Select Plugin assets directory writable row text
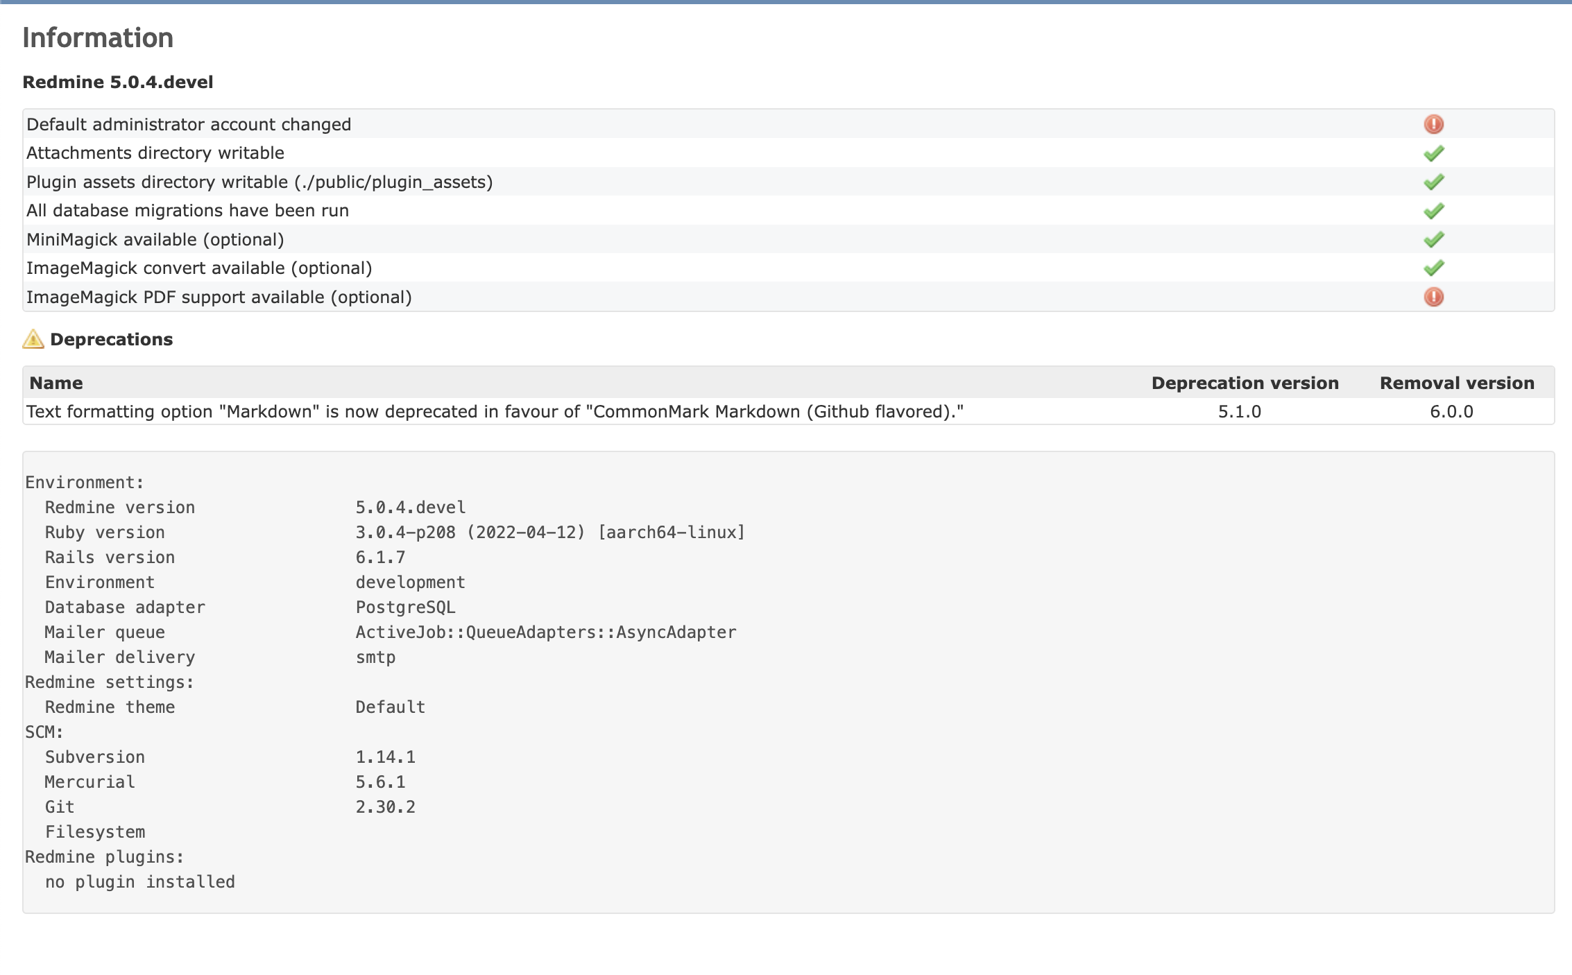Screen dimensions: 1572x975 (259, 182)
